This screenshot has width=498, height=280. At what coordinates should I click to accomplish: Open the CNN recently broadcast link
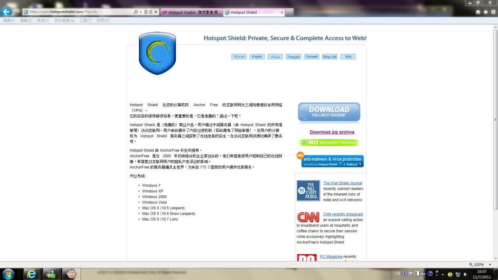pos(343,214)
